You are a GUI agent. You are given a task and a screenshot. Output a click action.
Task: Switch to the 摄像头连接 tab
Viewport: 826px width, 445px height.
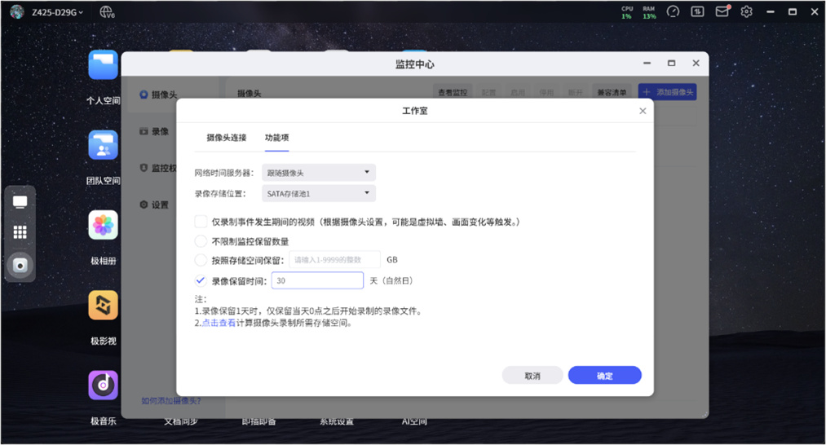point(227,138)
